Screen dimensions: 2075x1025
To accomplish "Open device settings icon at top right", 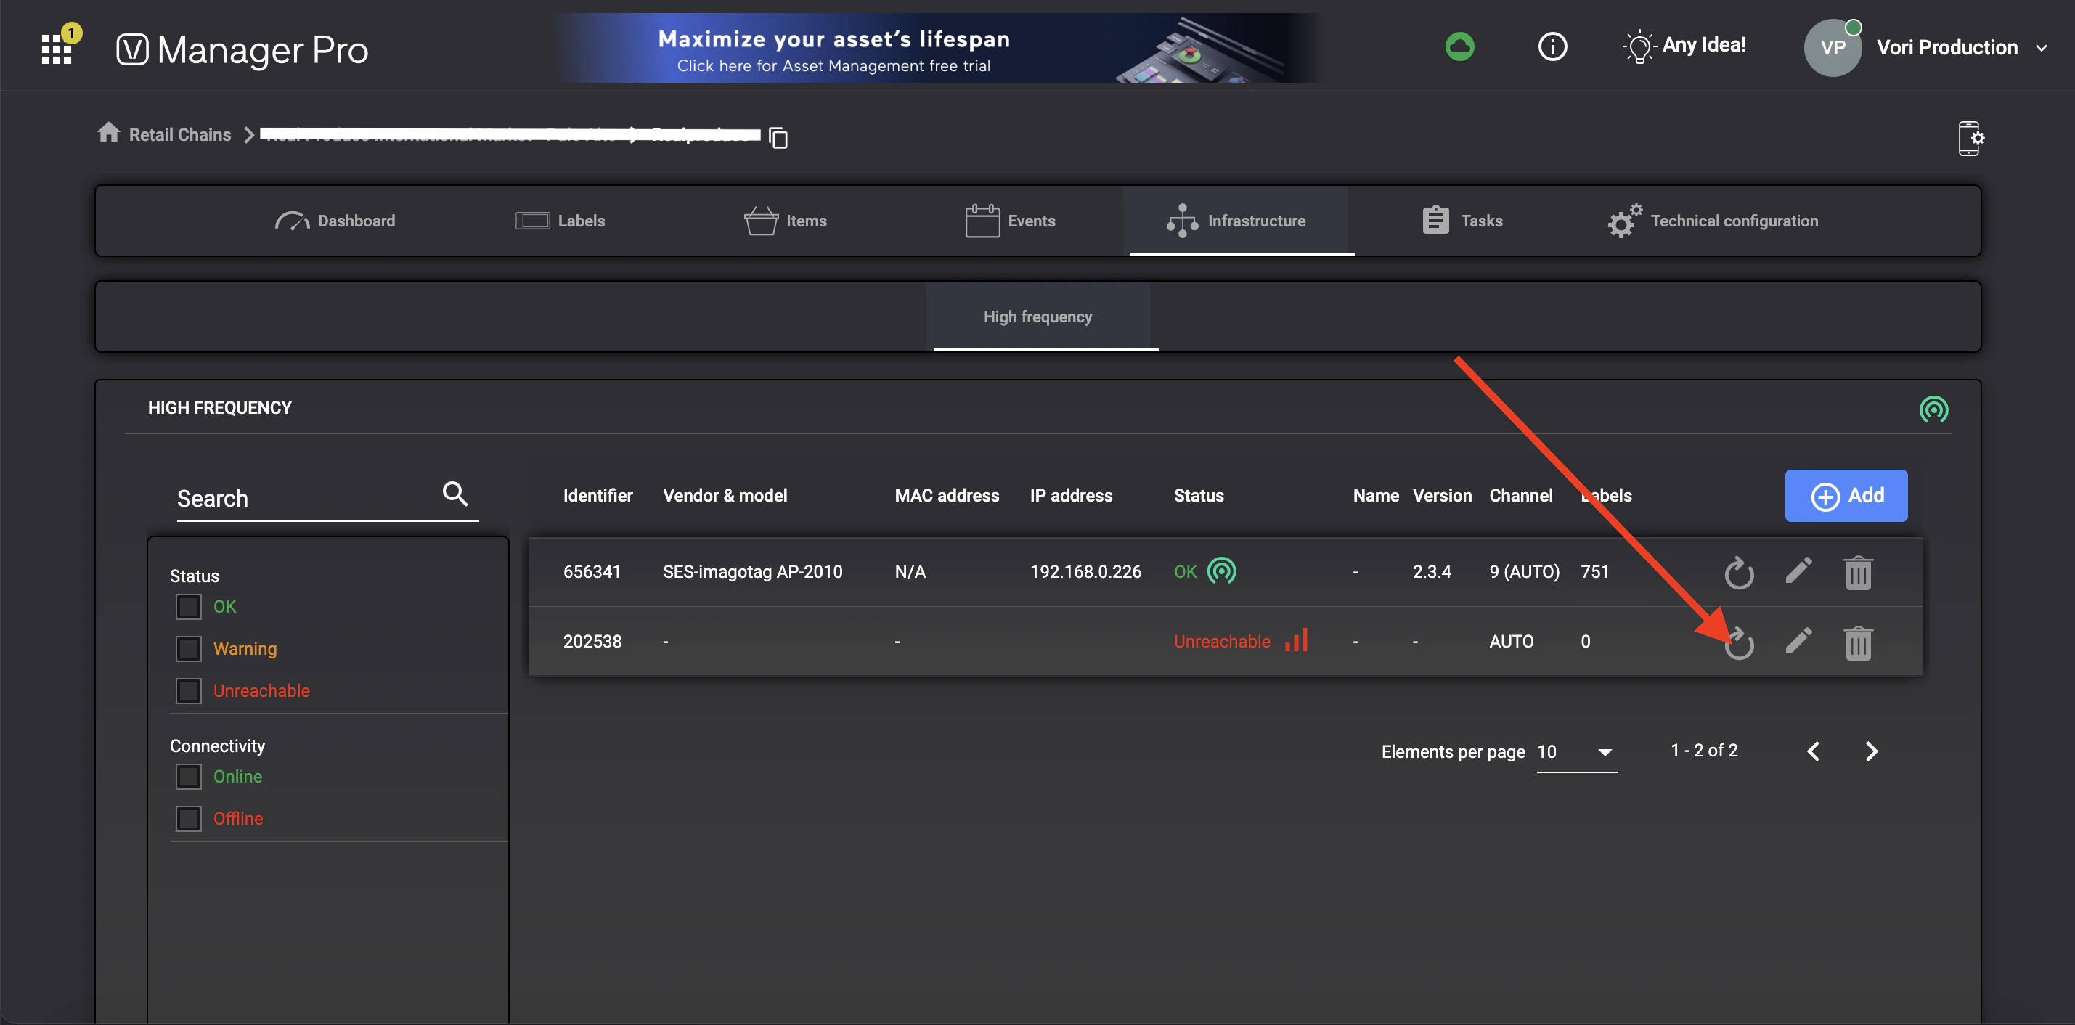I will coord(1970,138).
